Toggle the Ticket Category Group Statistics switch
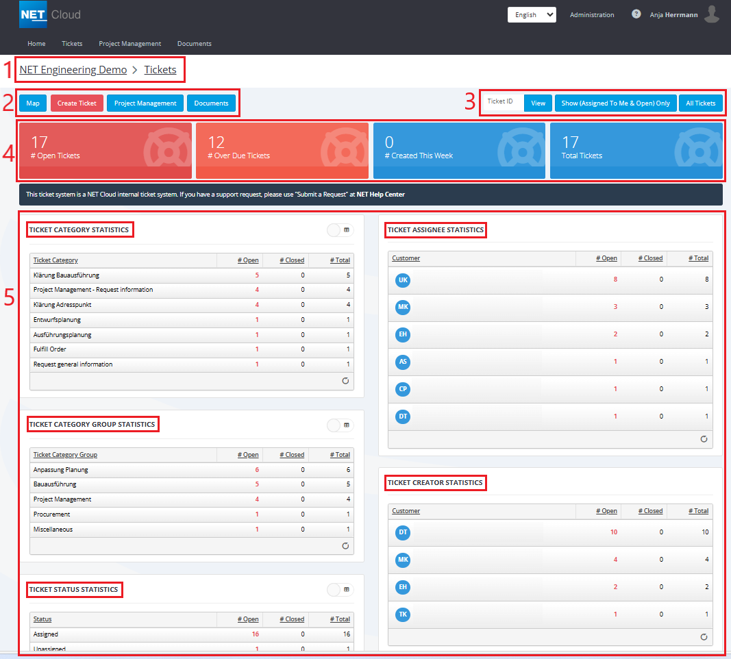Screen dimensions: 731x659 coord(340,425)
